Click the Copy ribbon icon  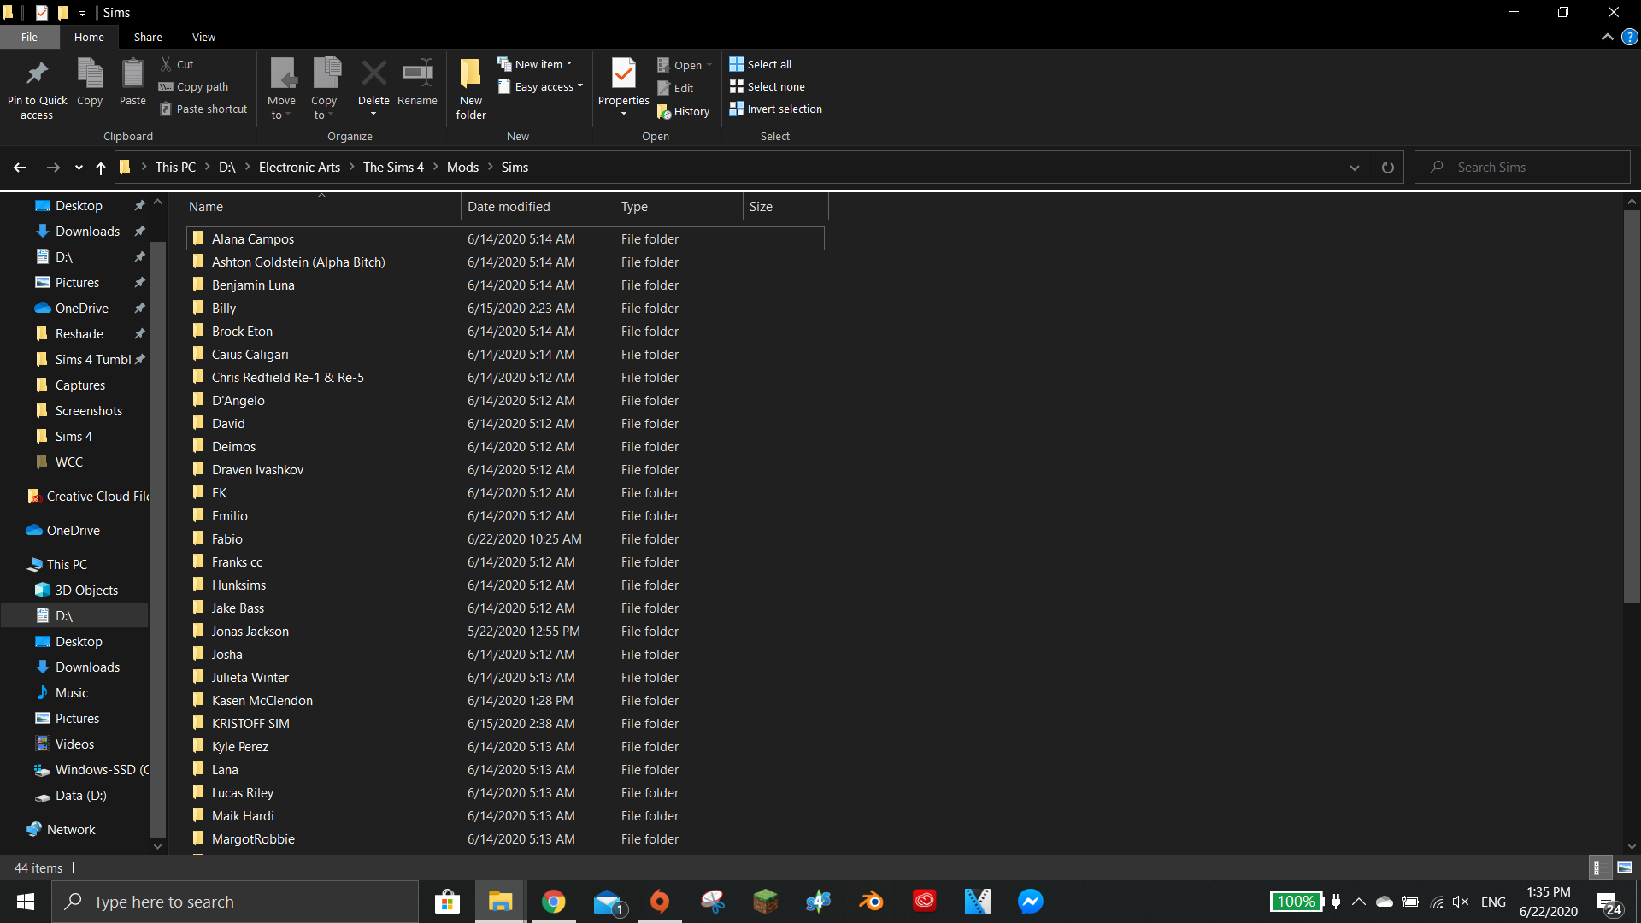tap(90, 82)
